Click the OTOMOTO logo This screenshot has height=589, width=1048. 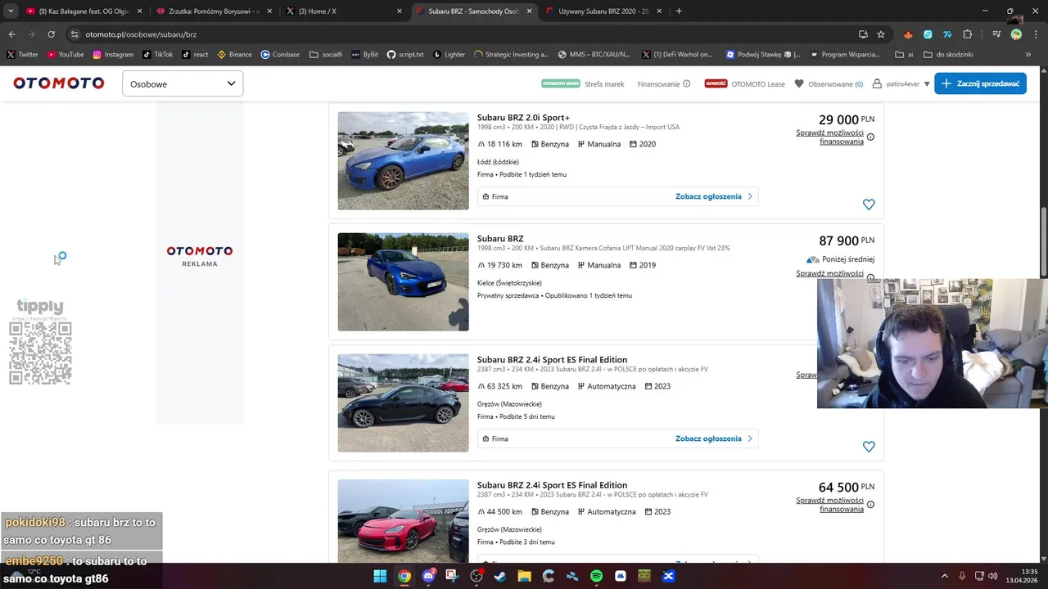coord(58,83)
